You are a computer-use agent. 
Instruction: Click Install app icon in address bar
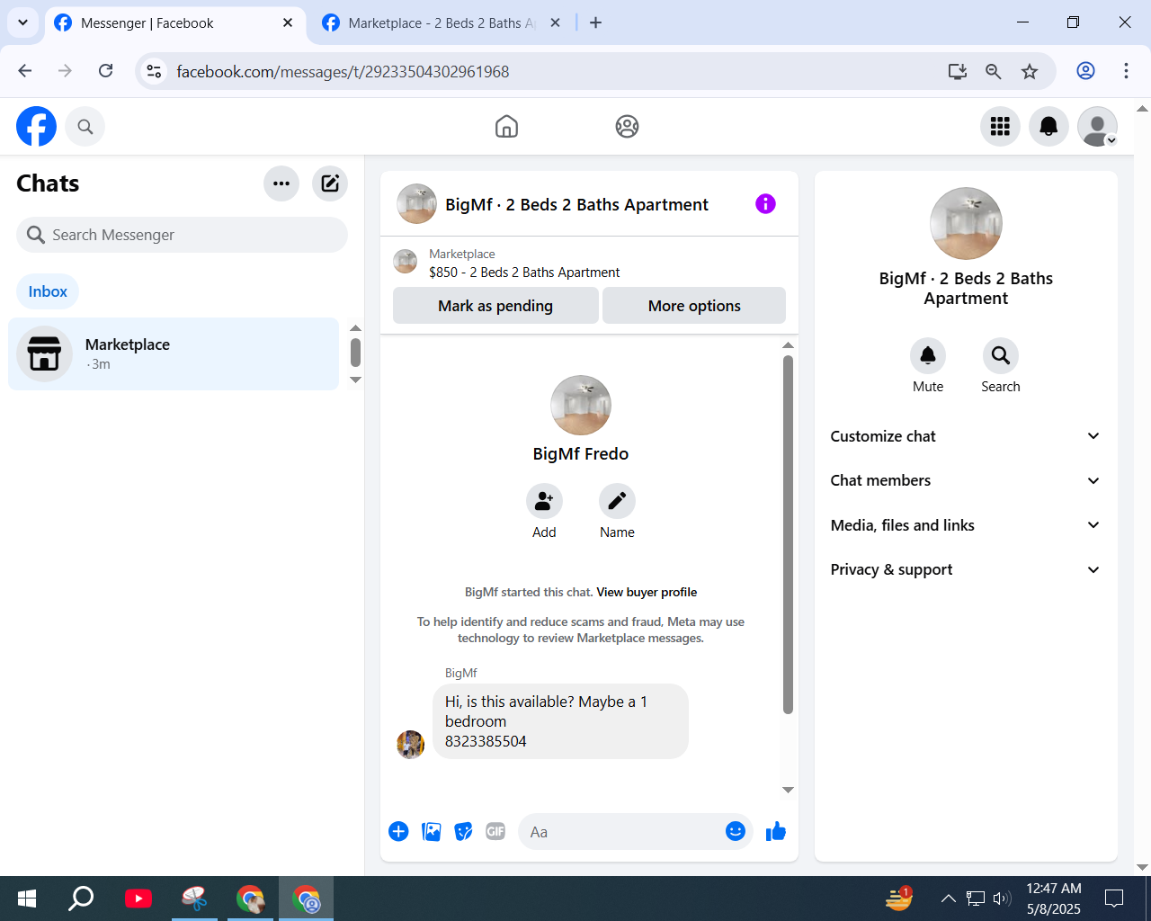point(958,71)
